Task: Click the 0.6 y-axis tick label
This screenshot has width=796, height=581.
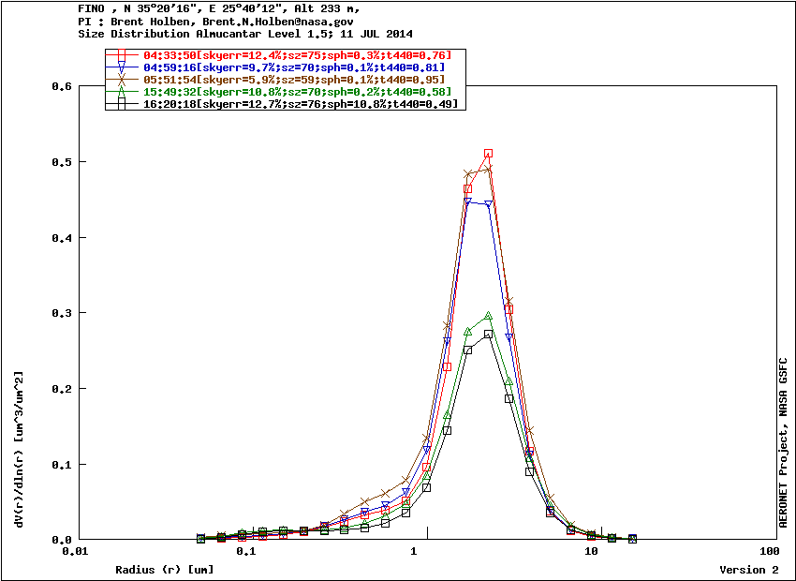Action: pos(62,86)
